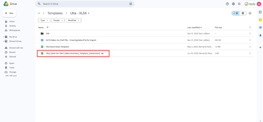Open more actions for Old folder

point(250,33)
